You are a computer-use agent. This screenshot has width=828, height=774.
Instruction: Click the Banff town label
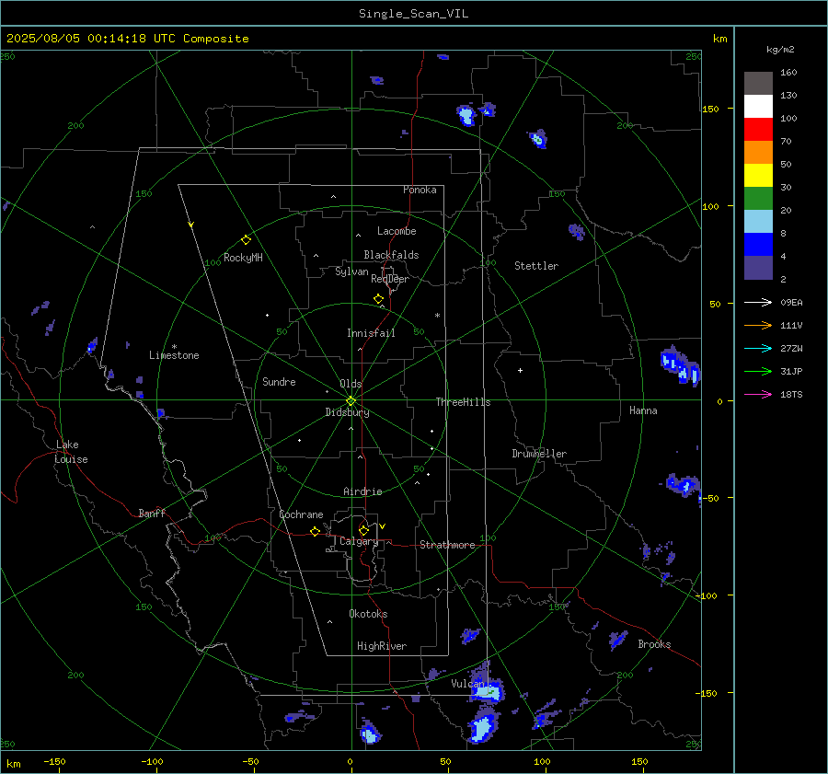point(152,513)
